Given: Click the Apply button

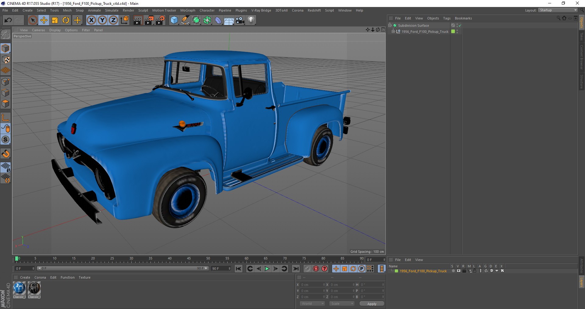Looking at the screenshot, I should tap(372, 304).
